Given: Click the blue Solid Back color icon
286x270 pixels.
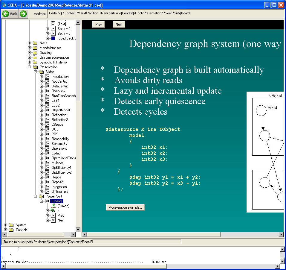Looking at the screenshot, I should click(53, 38).
